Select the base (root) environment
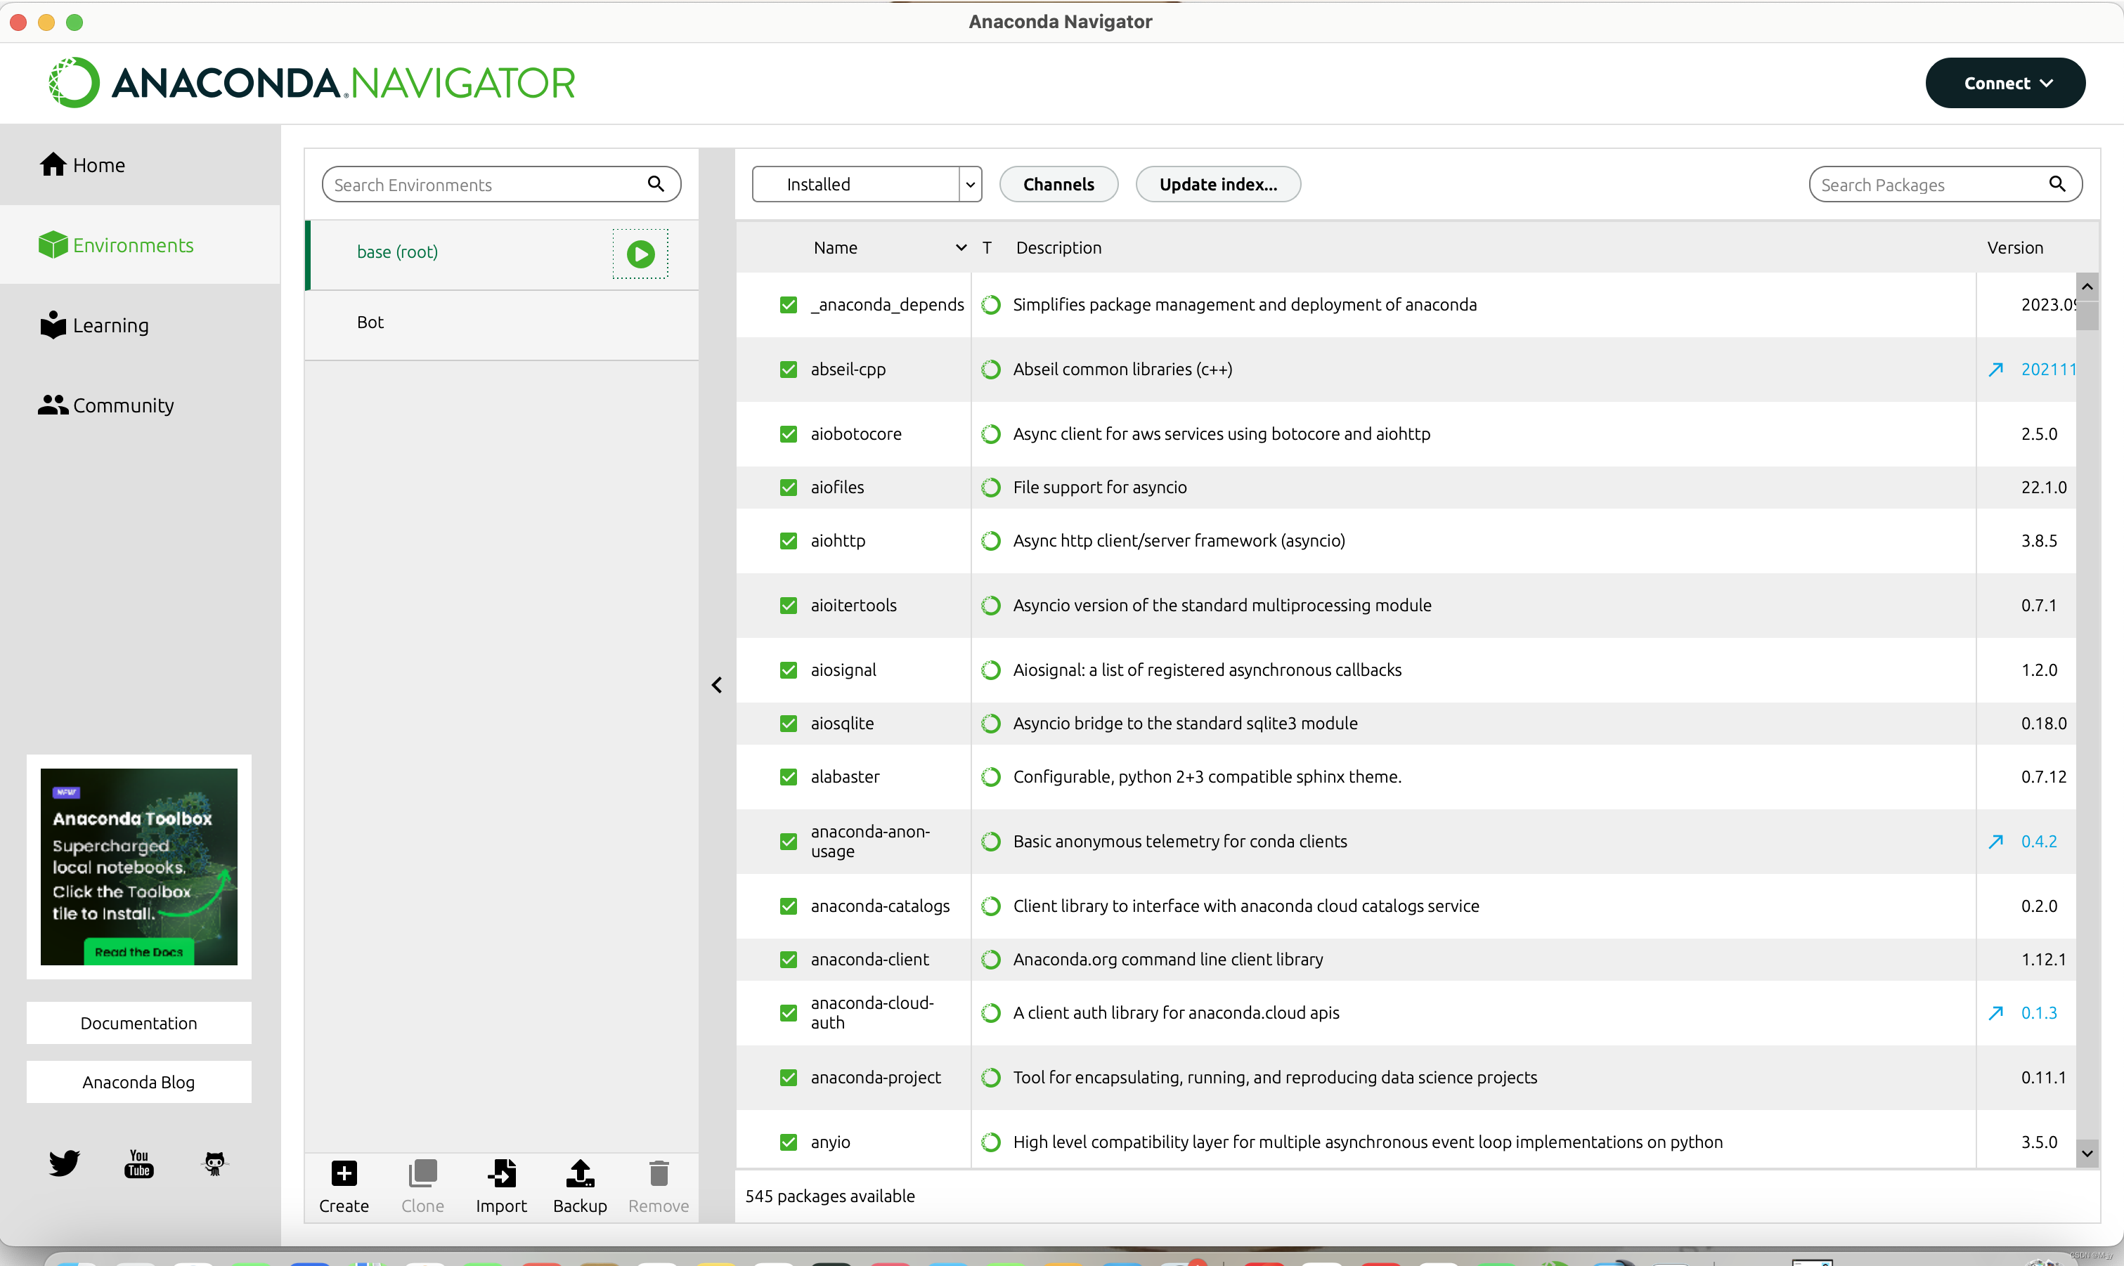Viewport: 2124px width, 1266px height. [502, 254]
